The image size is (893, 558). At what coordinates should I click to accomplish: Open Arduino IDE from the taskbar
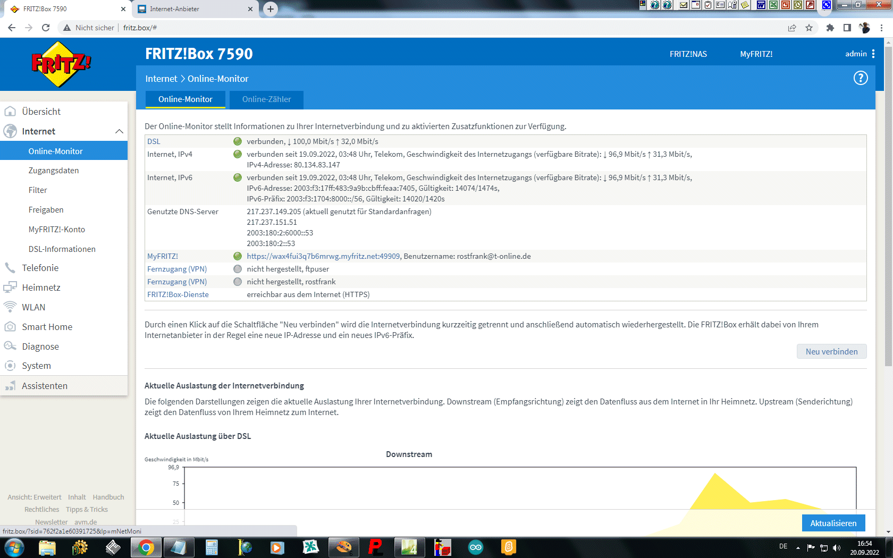point(476,547)
